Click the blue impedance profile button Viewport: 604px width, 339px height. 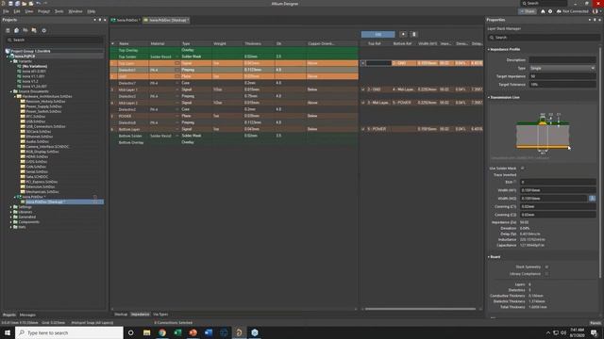(x=377, y=34)
